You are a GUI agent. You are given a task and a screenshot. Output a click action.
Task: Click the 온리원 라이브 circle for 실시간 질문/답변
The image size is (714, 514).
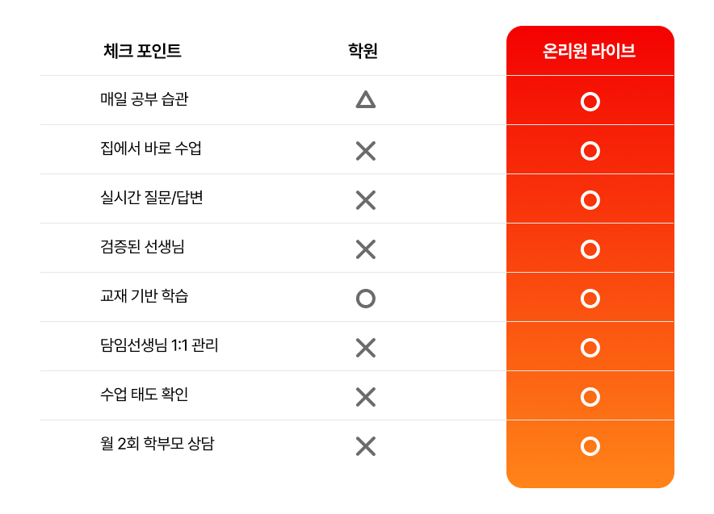click(x=590, y=200)
